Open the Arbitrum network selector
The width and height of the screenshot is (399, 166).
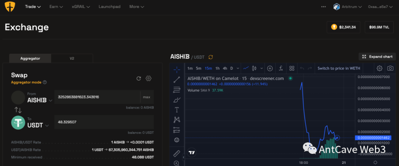point(347,7)
